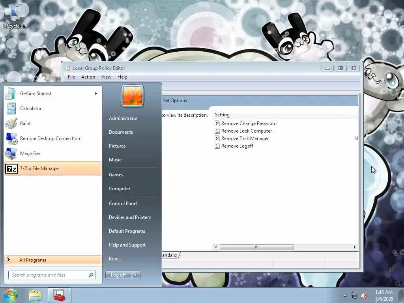
Task: Click the scroll right arrow
Action: (355, 247)
